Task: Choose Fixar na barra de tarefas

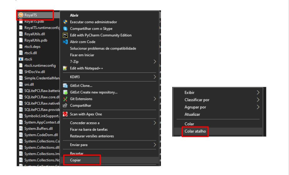Action: [x=89, y=130]
